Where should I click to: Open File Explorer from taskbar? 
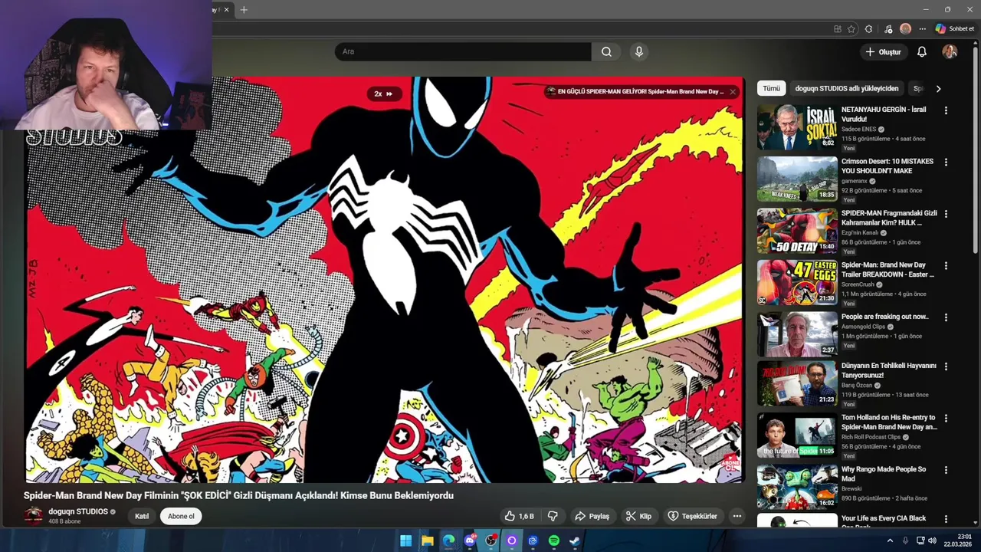(428, 540)
